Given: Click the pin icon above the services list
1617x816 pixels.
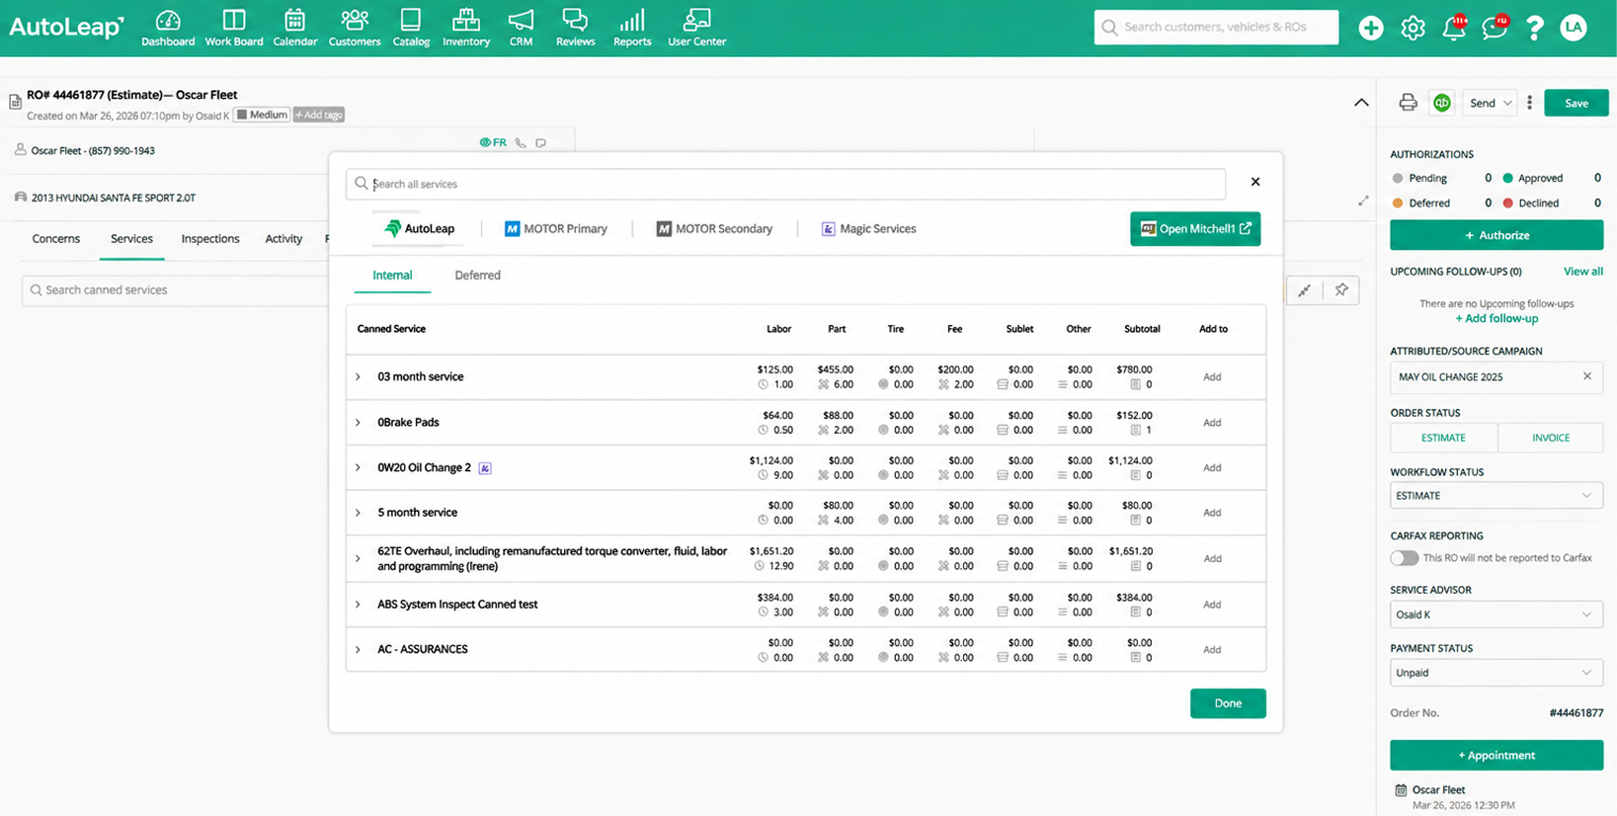Looking at the screenshot, I should pos(1341,290).
